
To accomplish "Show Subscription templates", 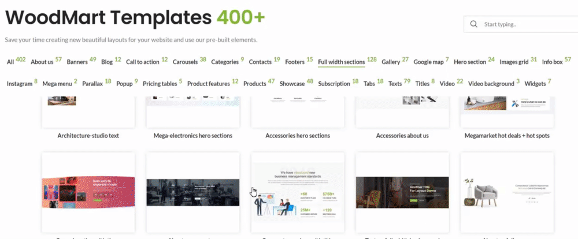I will (x=334, y=84).
